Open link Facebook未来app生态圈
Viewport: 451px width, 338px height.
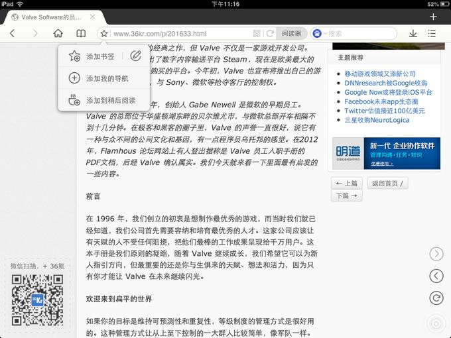(x=381, y=101)
